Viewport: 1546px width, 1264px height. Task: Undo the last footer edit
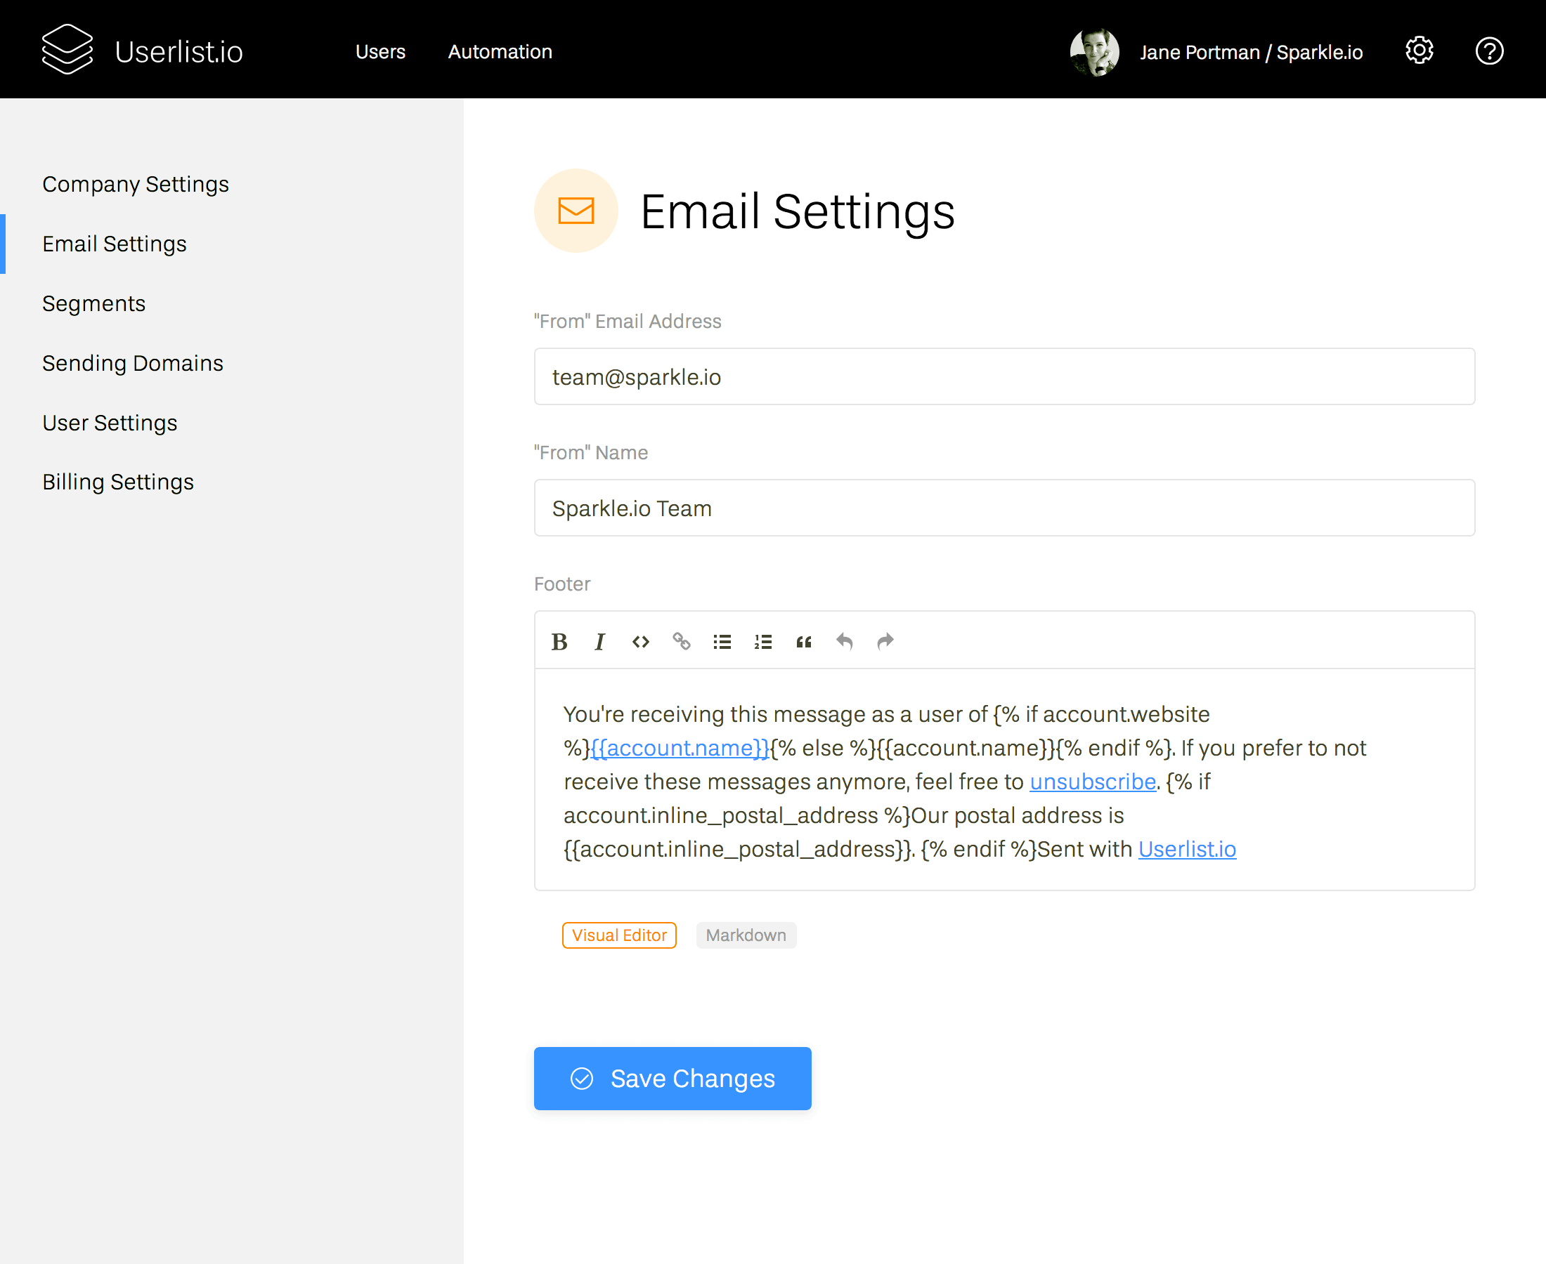pyautogui.click(x=845, y=641)
